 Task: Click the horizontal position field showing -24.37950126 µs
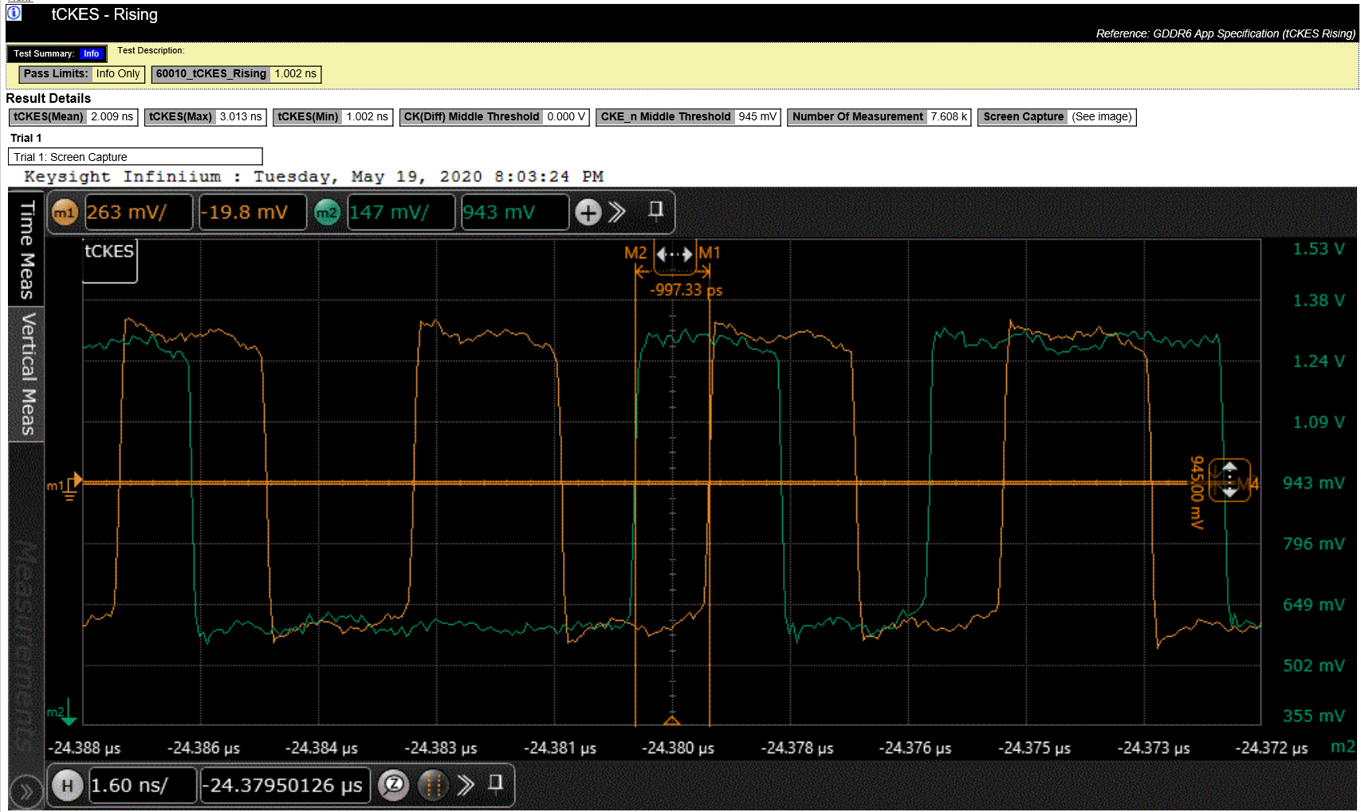pos(285,785)
